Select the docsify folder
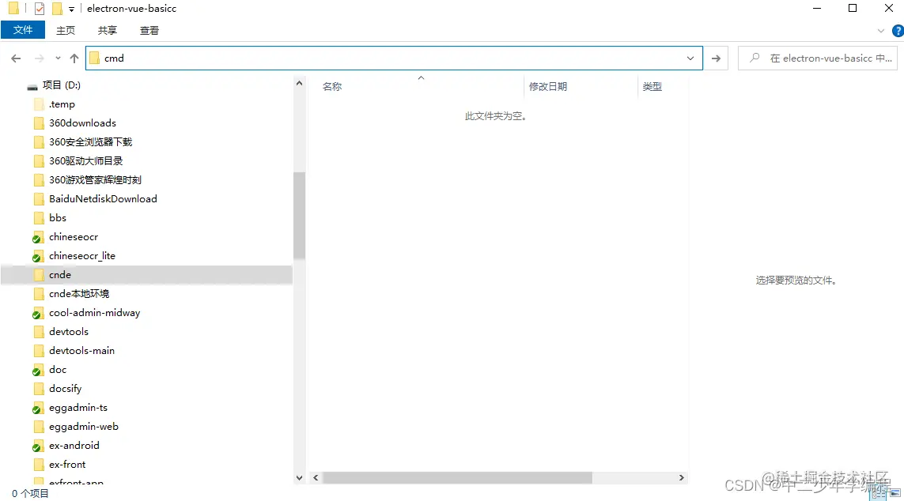 pos(65,390)
